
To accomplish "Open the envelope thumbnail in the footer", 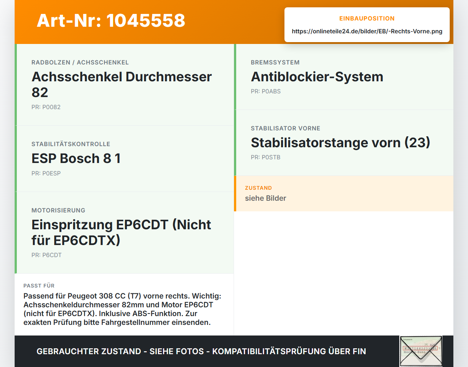I will tap(421, 351).
